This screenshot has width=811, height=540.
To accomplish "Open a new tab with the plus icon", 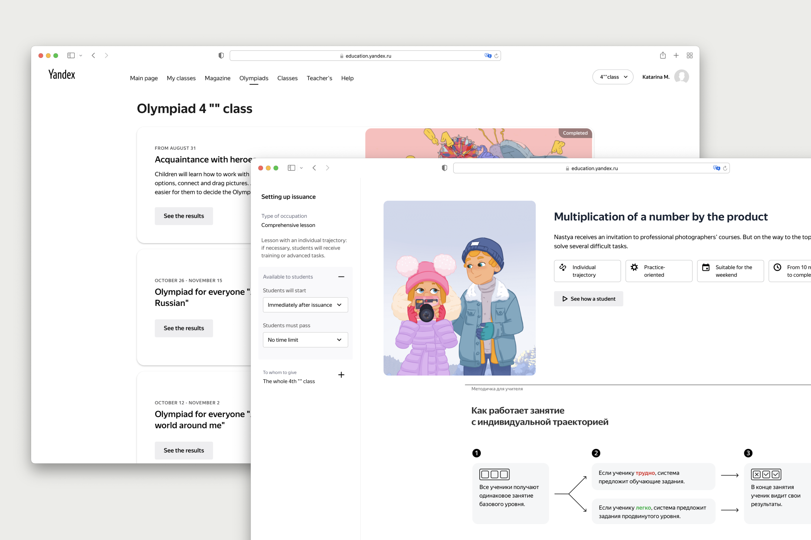I will 676,56.
